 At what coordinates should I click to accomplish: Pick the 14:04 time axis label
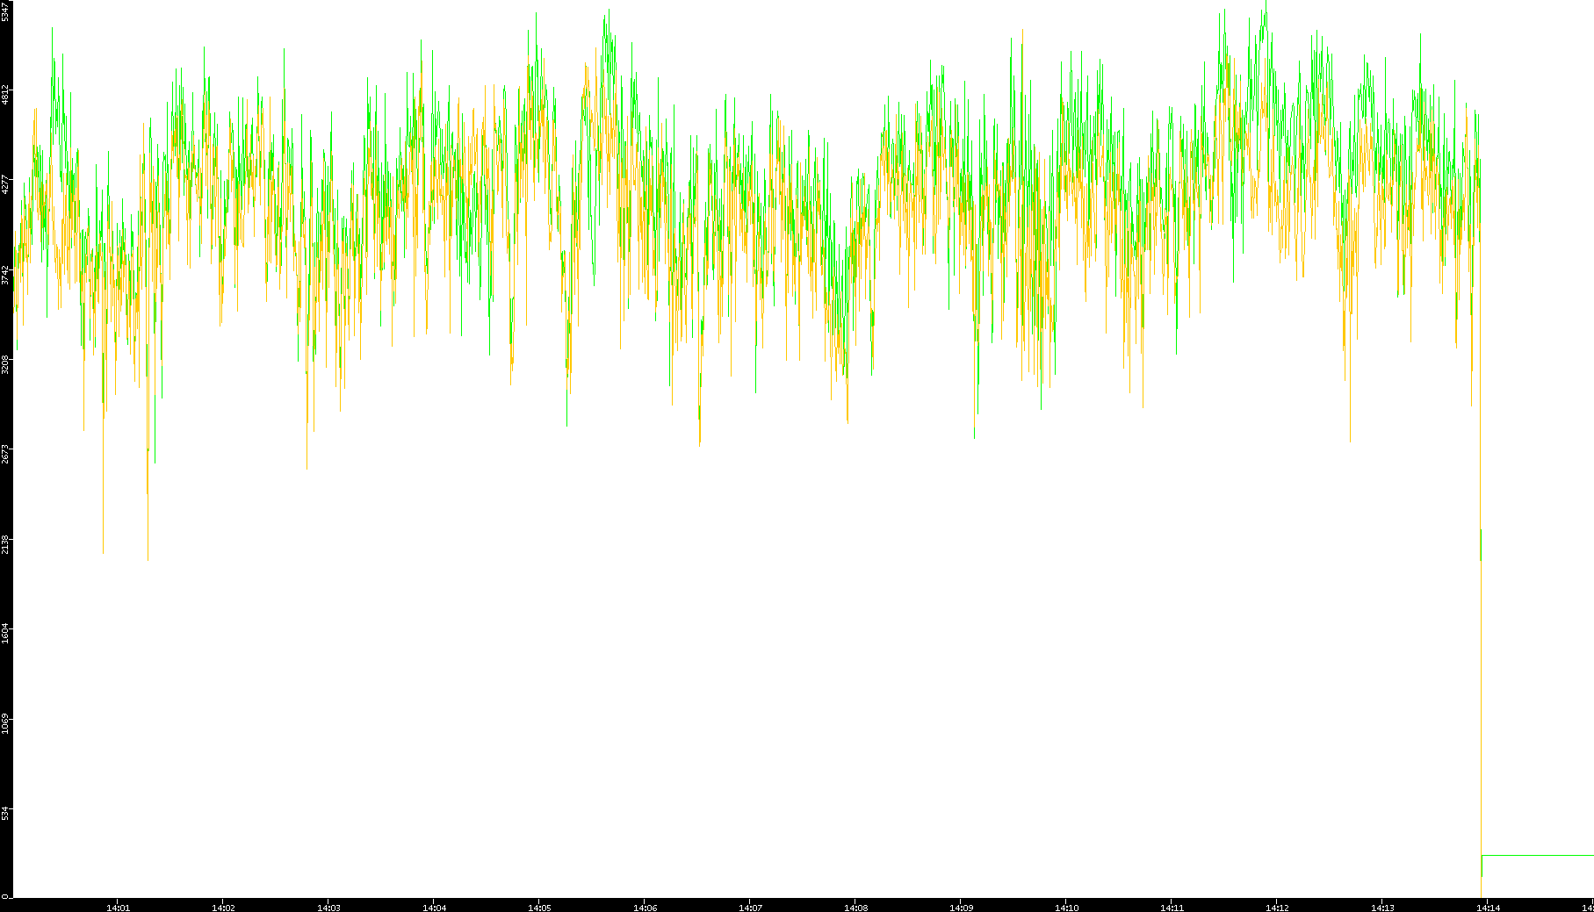pos(434,908)
